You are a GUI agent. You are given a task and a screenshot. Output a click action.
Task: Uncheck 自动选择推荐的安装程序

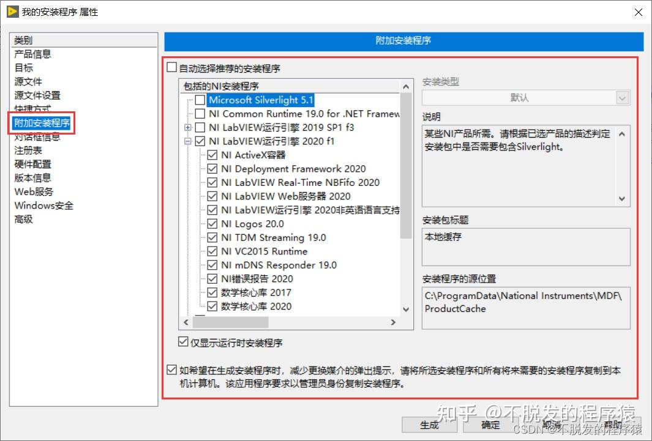[x=171, y=69]
